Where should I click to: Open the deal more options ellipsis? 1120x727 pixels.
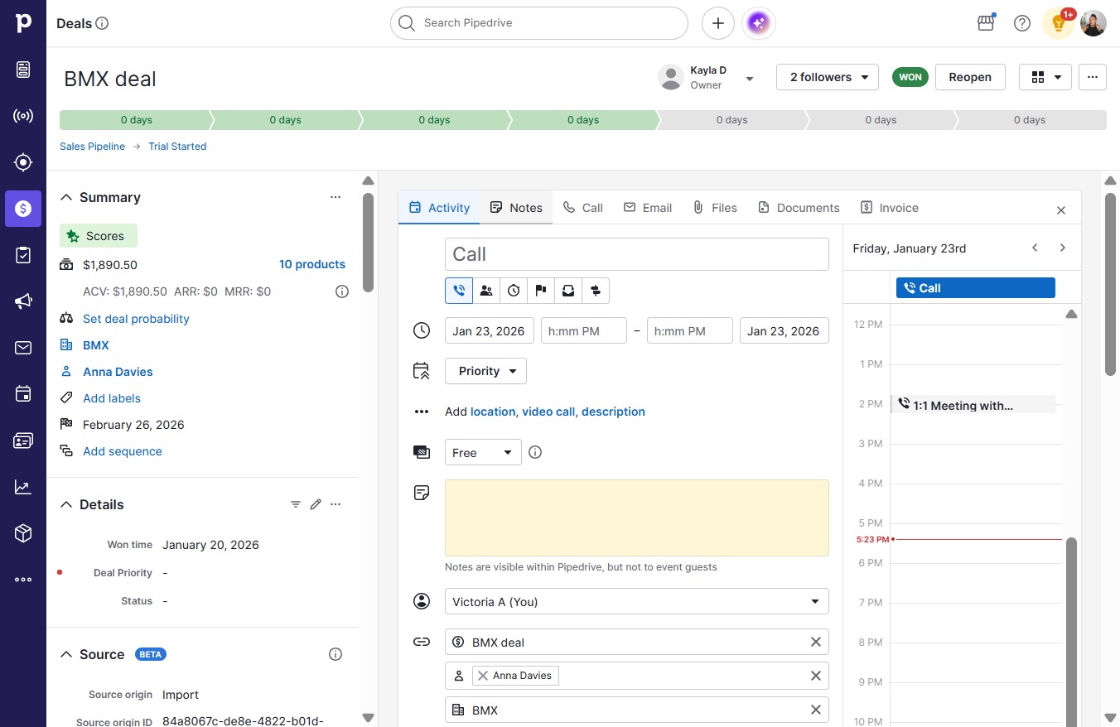coord(1093,77)
